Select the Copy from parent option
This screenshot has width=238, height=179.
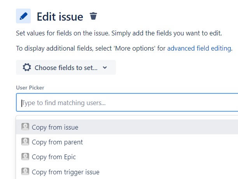[127, 142]
